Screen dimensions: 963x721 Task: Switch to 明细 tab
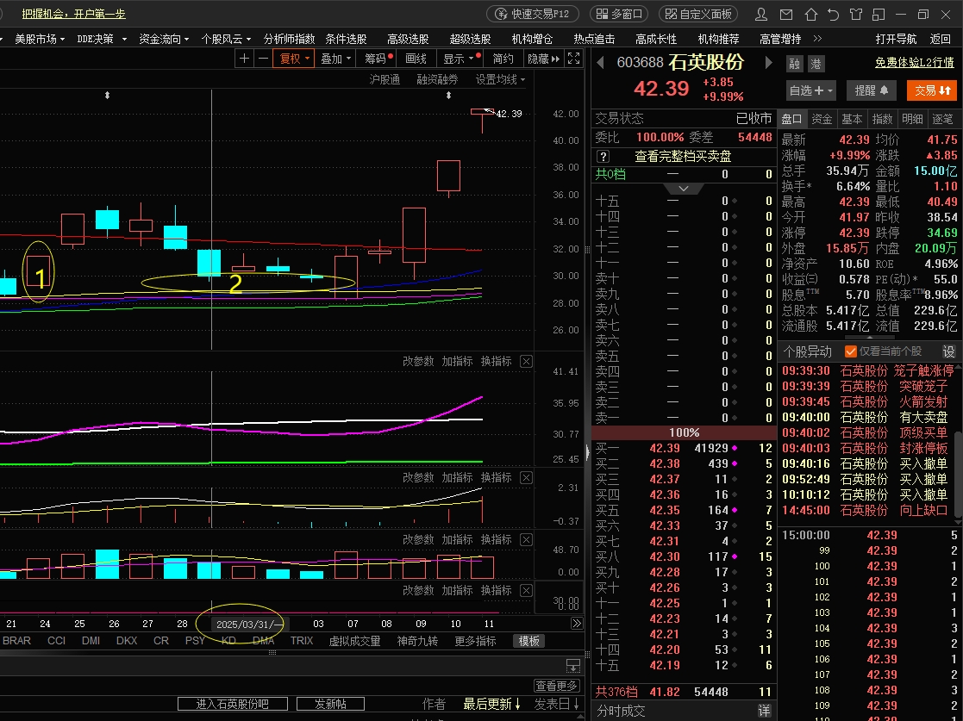[912, 119]
